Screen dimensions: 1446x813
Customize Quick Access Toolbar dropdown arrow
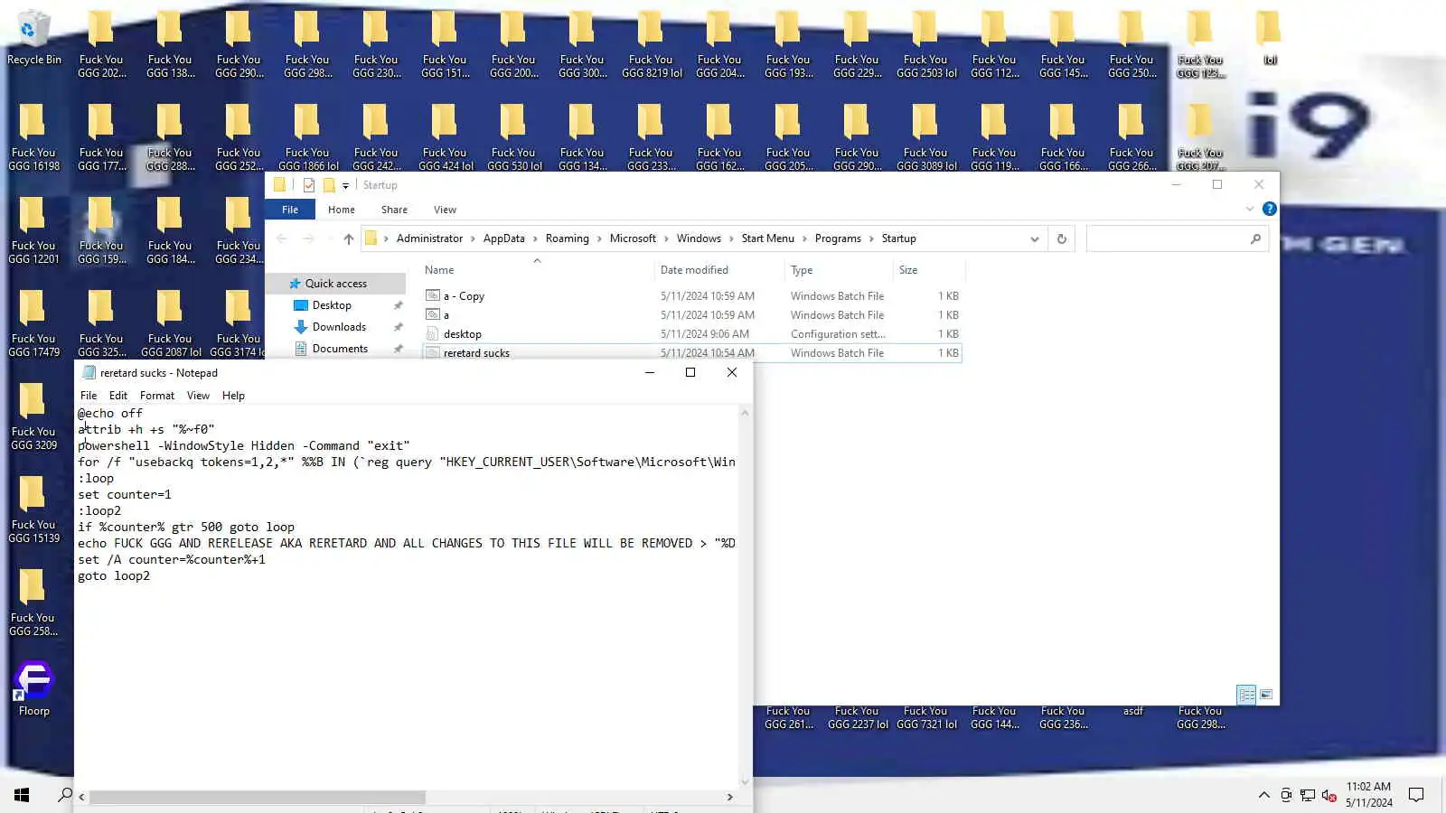coord(345,186)
